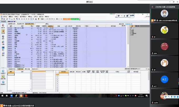
Task: Toggle 新工料 checkbox for 铁件 row
Action: (70, 39)
